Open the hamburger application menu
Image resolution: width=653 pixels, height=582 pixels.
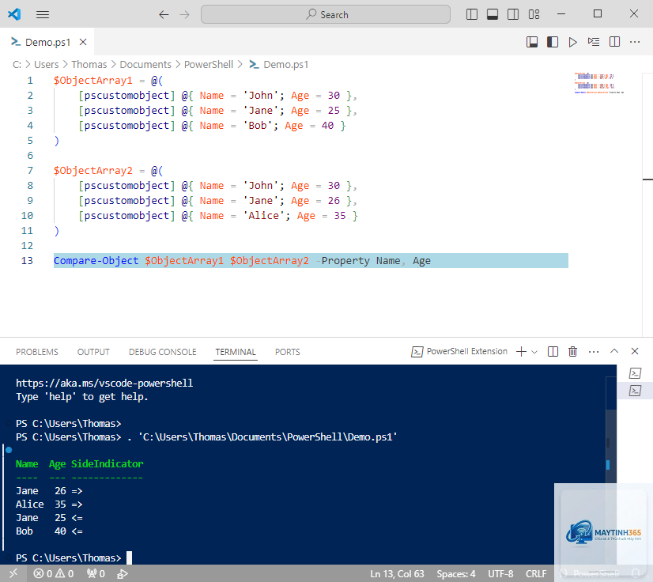tap(43, 14)
